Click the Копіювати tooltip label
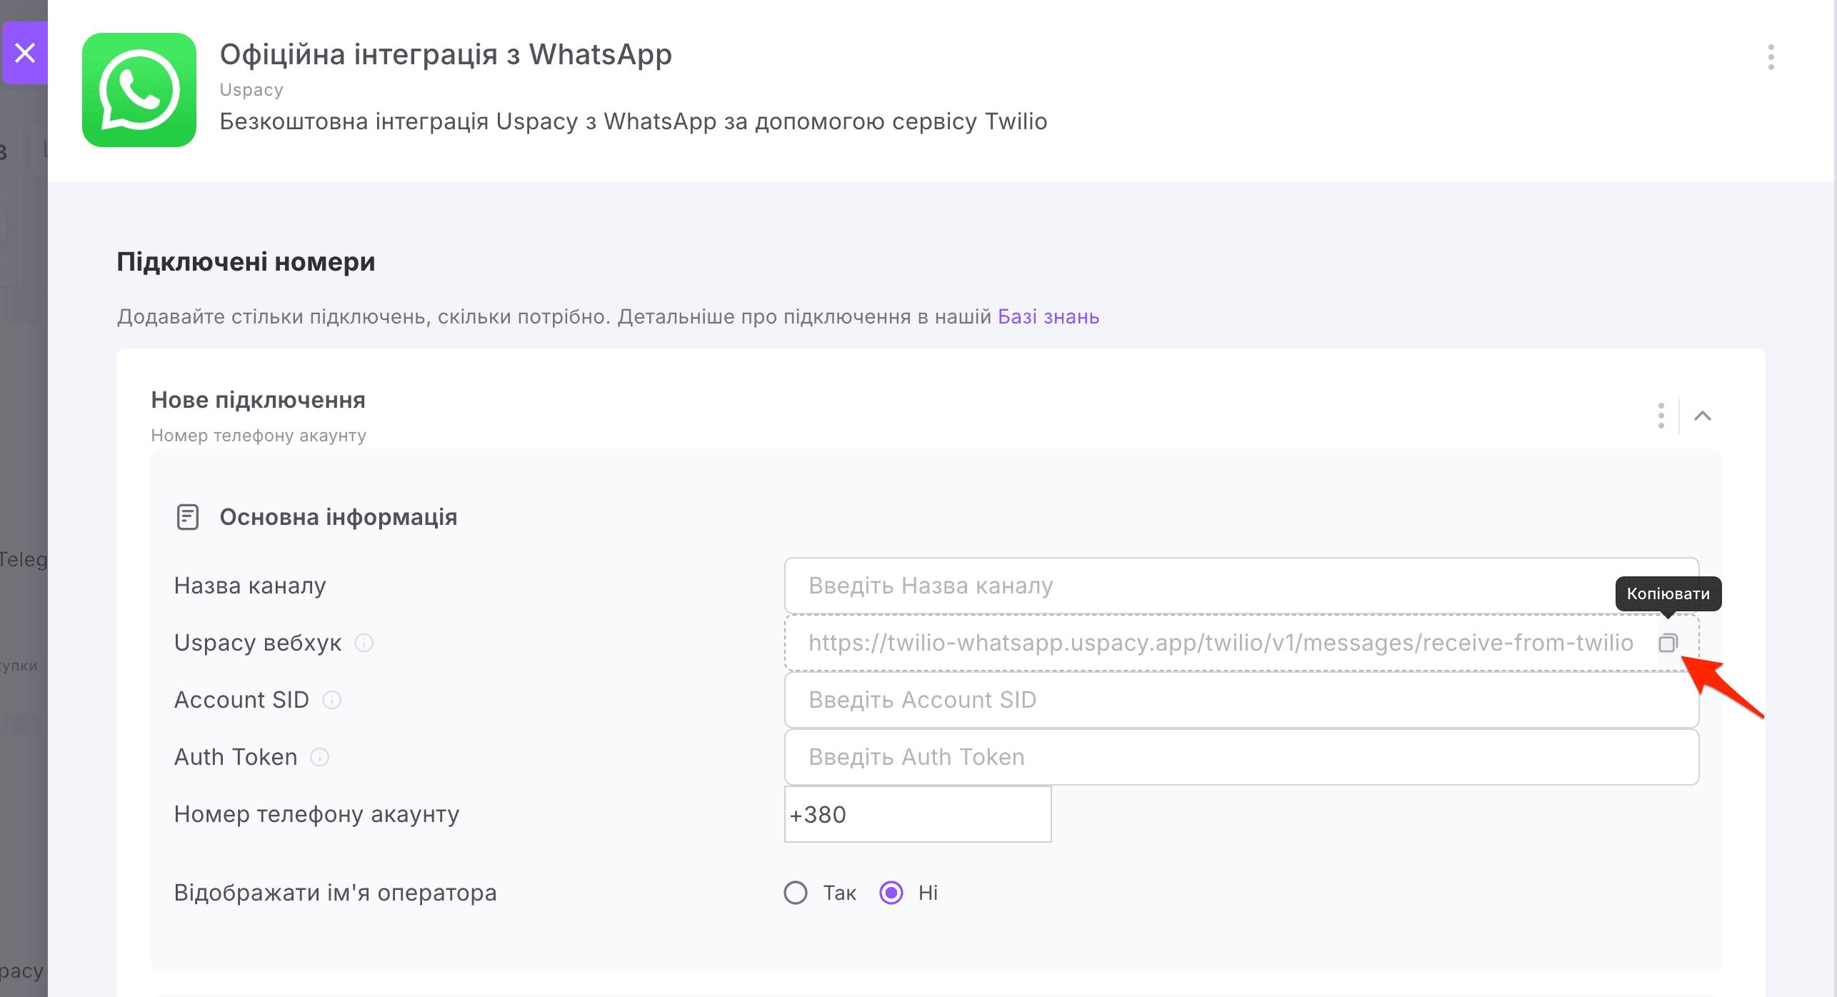 pyautogui.click(x=1668, y=593)
